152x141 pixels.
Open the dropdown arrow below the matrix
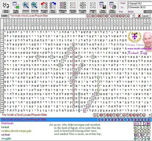point(150,115)
